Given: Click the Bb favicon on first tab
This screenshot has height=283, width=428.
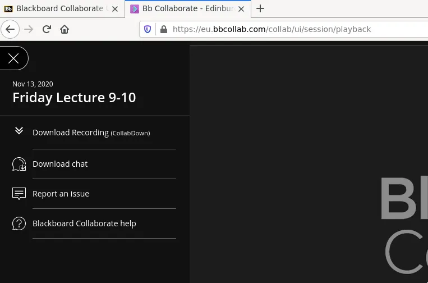Looking at the screenshot, I should [x=8, y=9].
